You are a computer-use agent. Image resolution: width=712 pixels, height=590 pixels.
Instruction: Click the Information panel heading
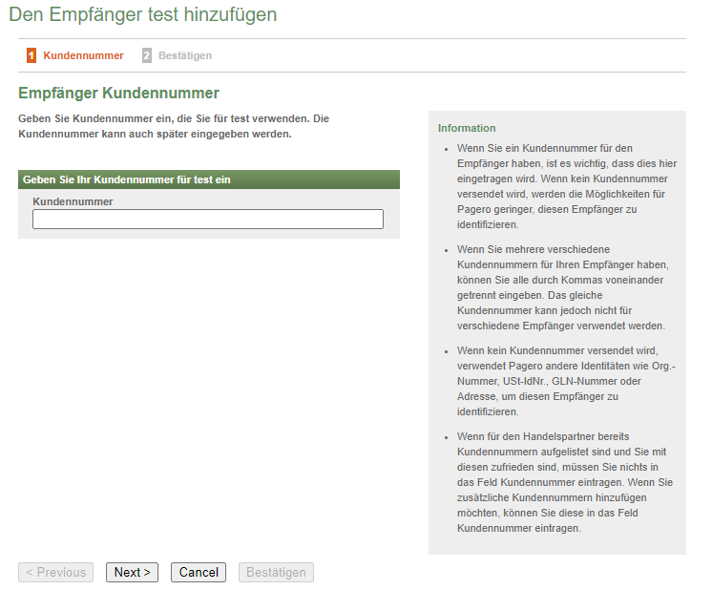467,128
